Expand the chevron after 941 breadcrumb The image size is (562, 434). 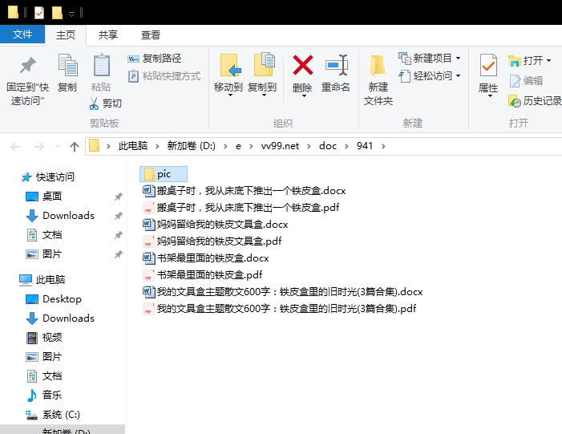[383, 146]
